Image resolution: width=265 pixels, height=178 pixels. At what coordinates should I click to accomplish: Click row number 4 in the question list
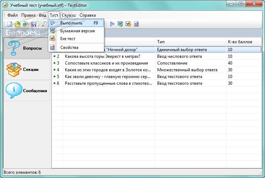click(58, 70)
